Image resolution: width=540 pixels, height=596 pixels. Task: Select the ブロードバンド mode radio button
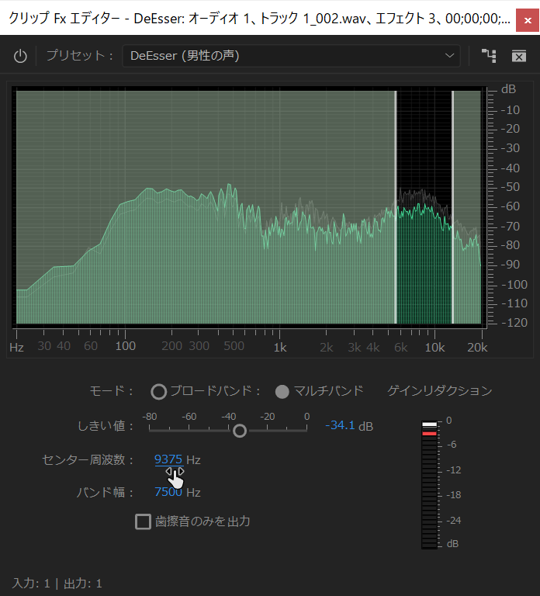point(158,391)
